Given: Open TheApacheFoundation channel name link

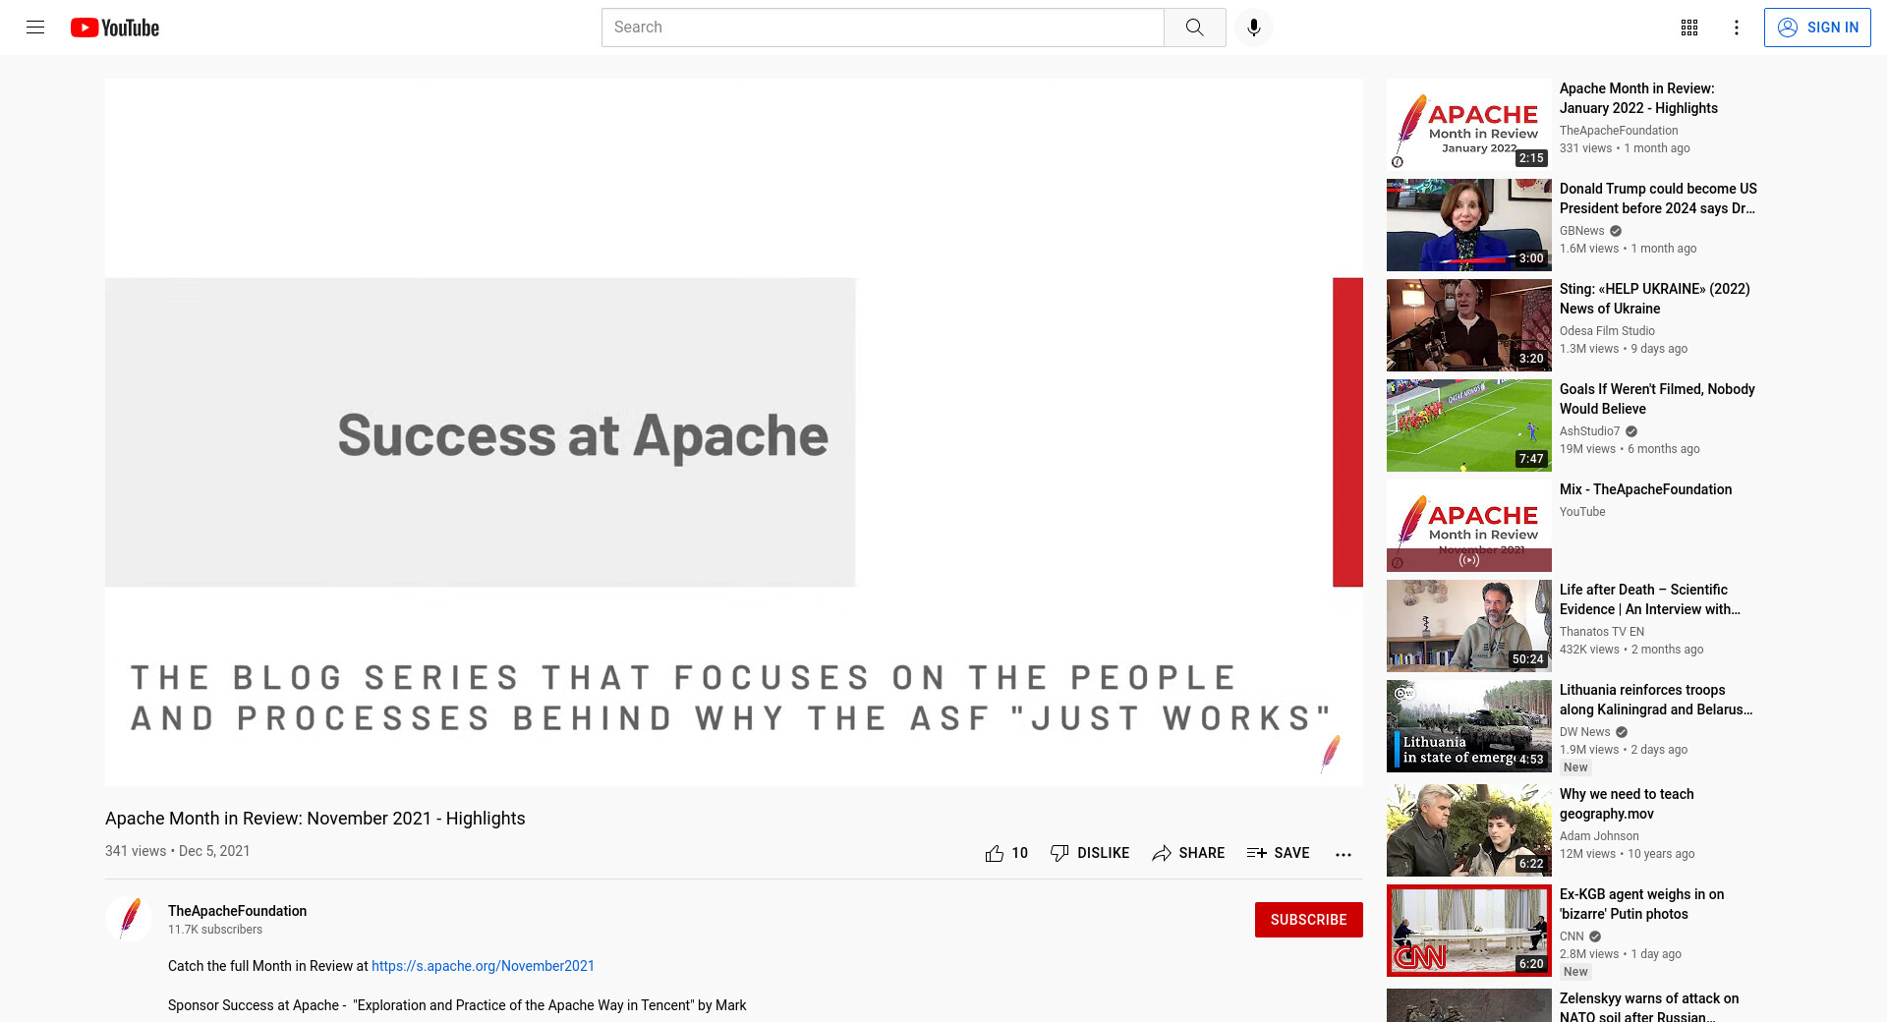Looking at the screenshot, I should point(237,911).
